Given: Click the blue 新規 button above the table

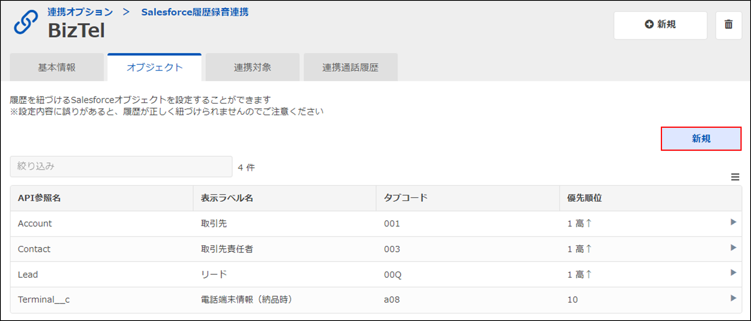Looking at the screenshot, I should 701,139.
